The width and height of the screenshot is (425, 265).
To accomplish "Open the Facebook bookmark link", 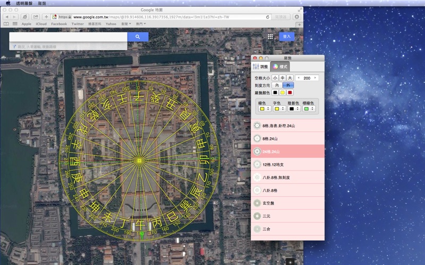I will point(59,24).
